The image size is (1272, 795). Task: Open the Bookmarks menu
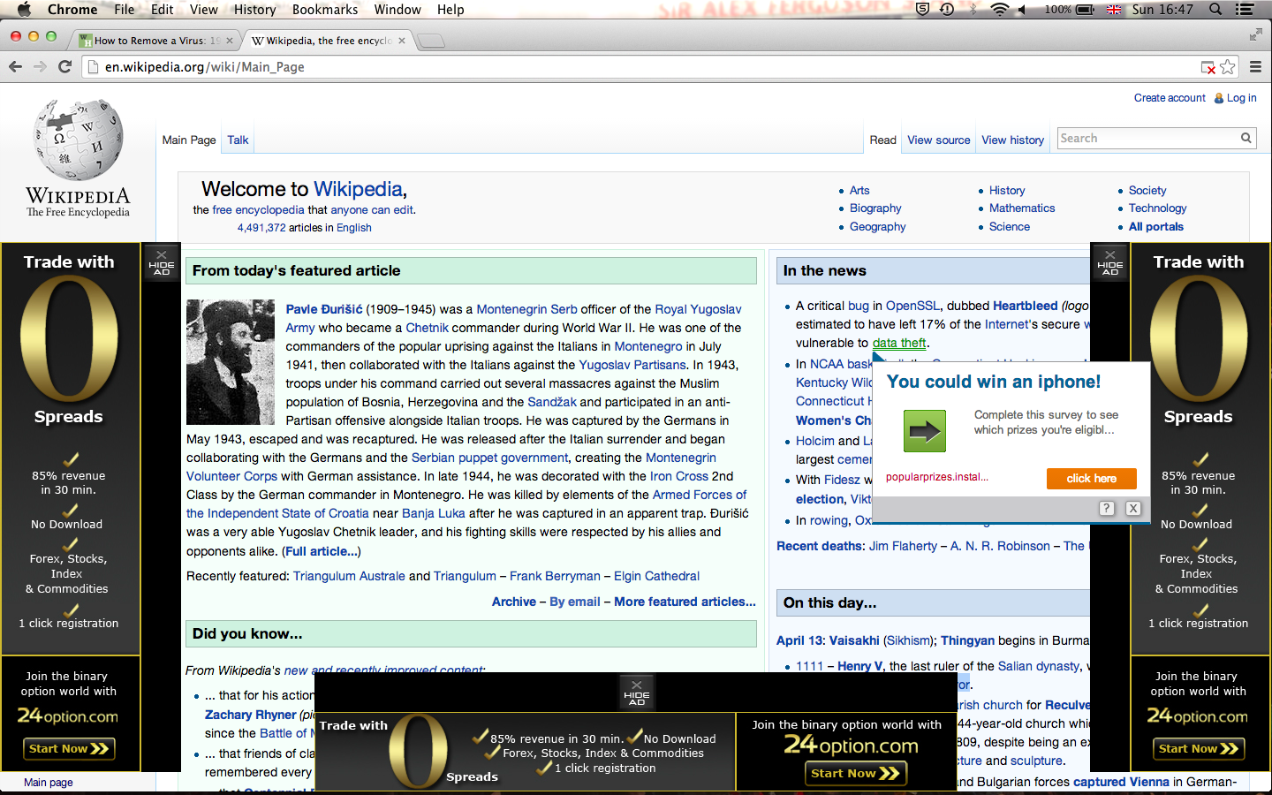325,10
